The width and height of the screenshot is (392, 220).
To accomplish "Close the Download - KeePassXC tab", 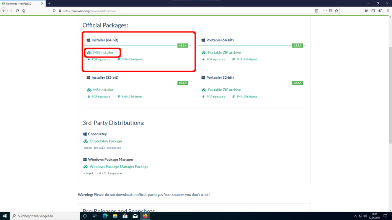I will (x=42, y=3).
